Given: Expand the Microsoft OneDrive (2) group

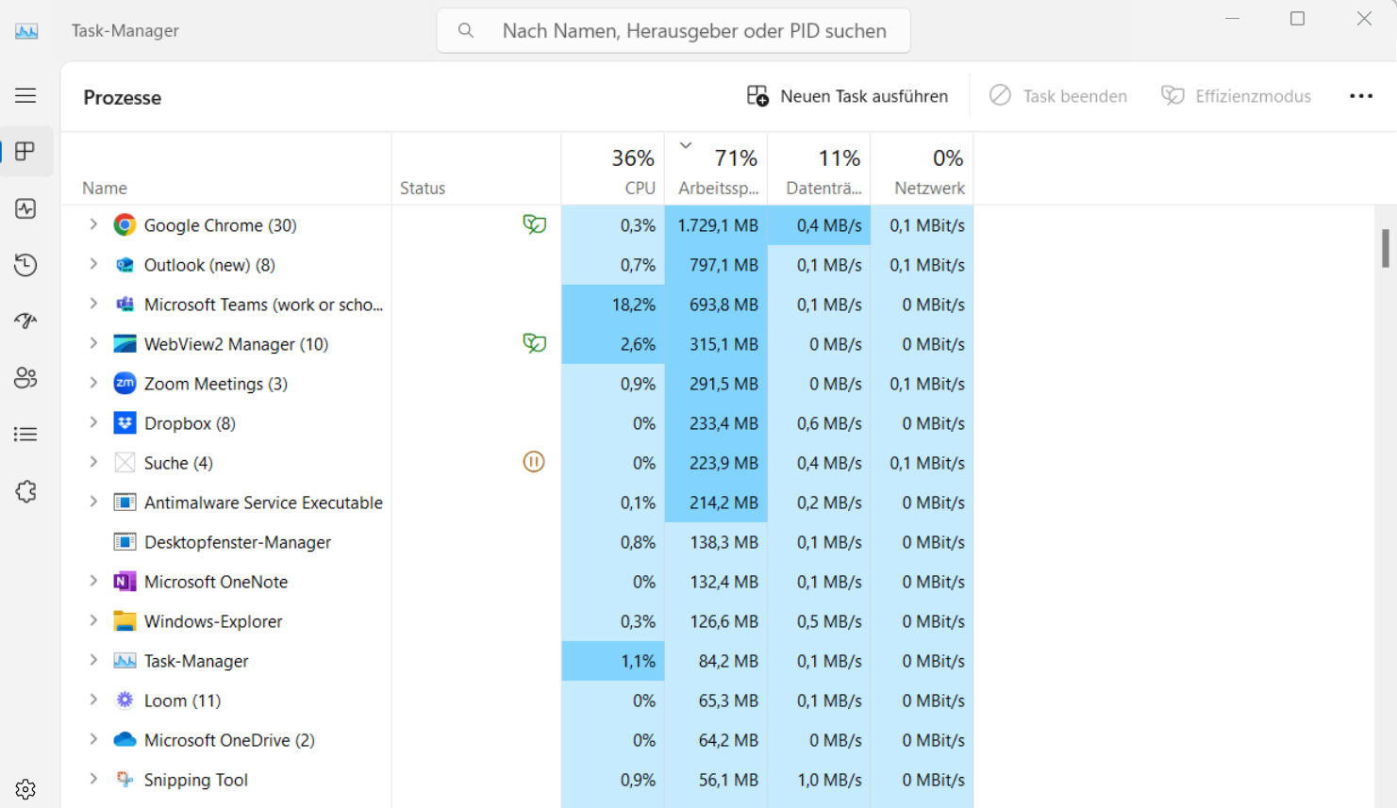Looking at the screenshot, I should point(93,739).
